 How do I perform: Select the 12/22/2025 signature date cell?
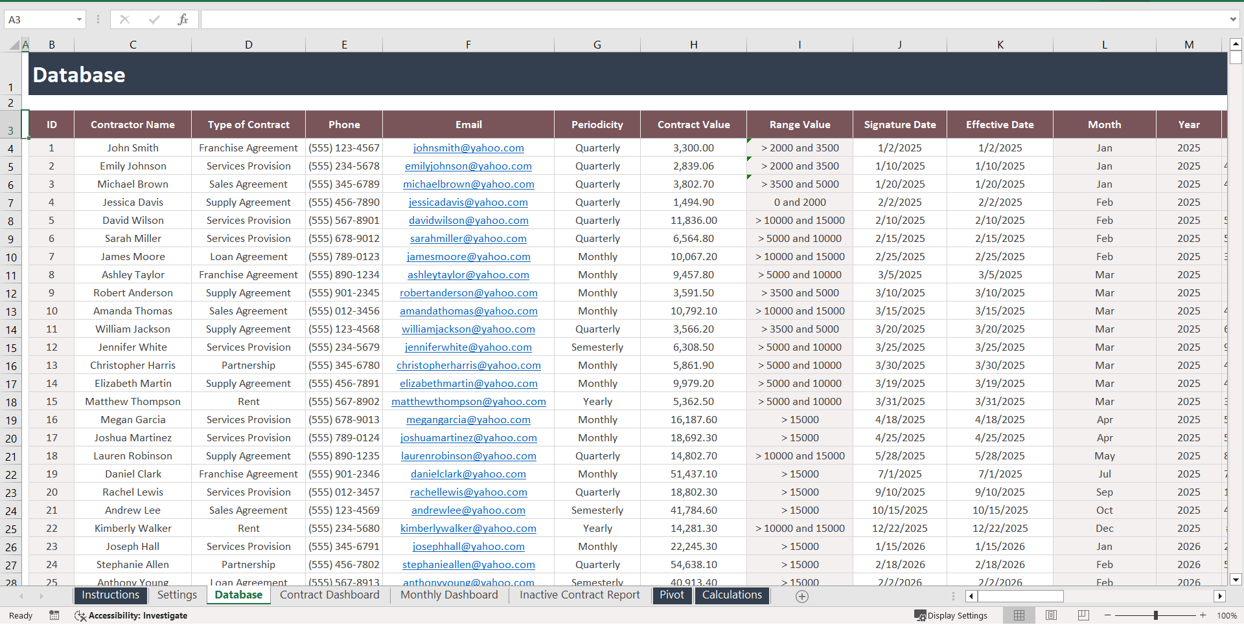(x=900, y=529)
